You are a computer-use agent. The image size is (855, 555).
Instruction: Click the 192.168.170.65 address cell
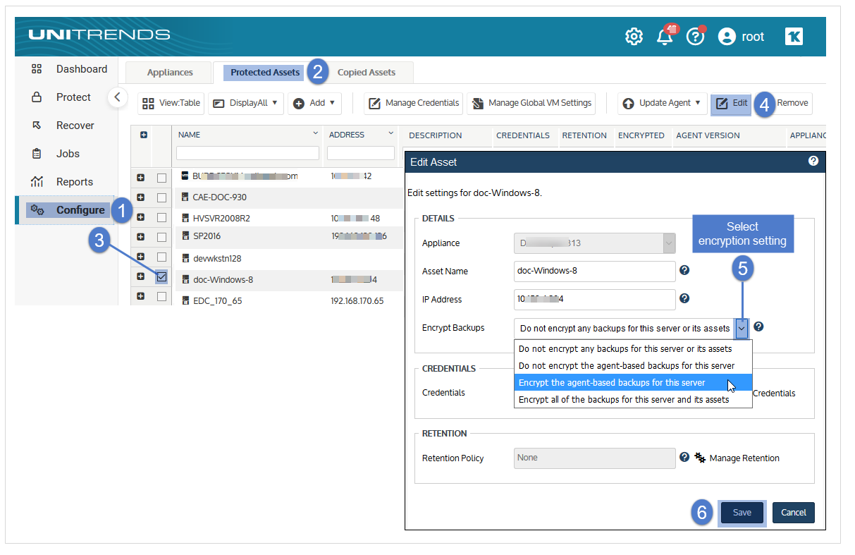click(x=357, y=300)
